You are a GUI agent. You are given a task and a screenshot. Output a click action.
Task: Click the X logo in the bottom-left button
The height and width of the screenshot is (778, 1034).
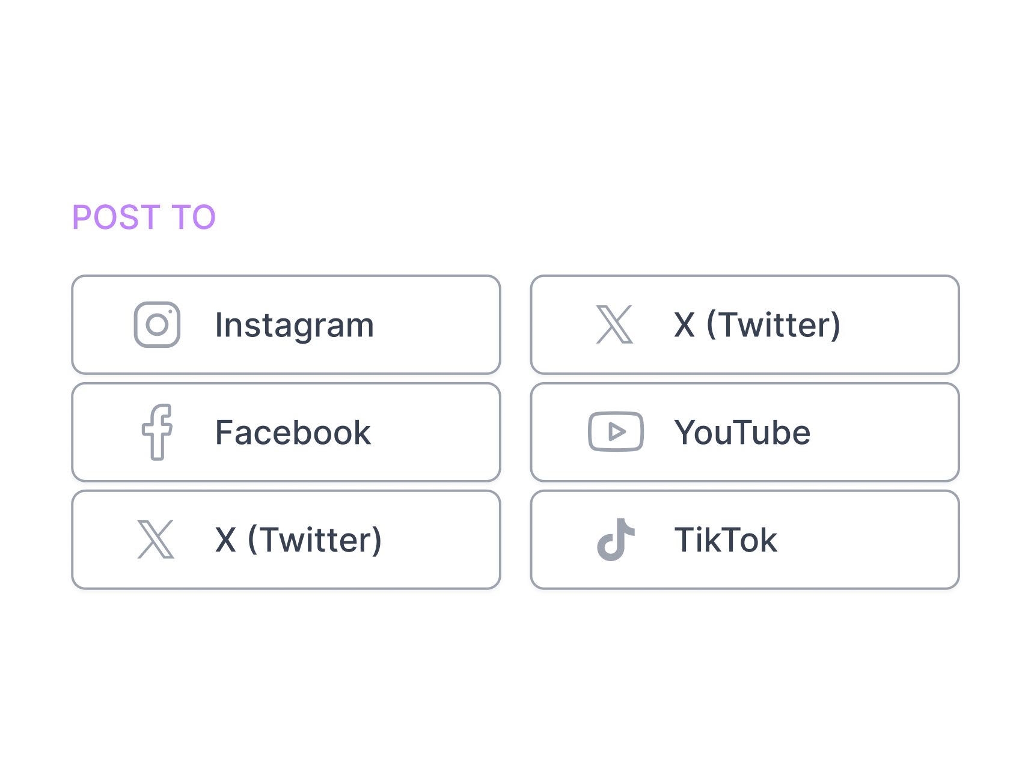click(156, 538)
